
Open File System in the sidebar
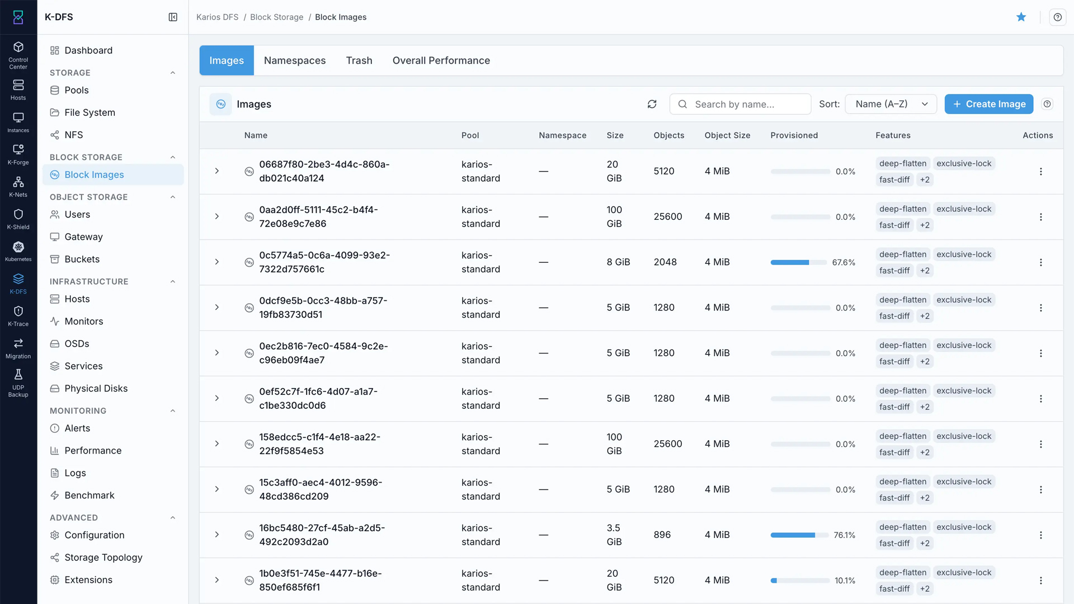click(x=113, y=112)
